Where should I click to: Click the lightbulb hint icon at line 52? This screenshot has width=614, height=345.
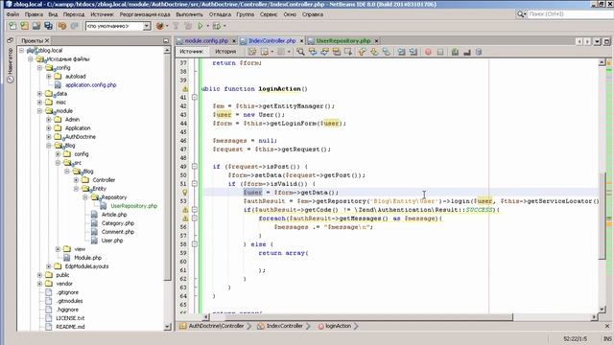[x=185, y=193]
